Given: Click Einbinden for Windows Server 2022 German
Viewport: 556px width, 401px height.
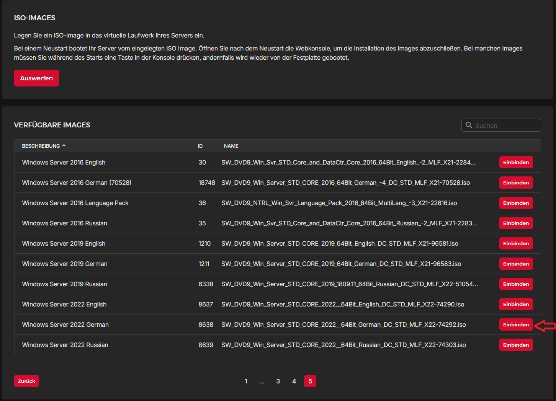Looking at the screenshot, I should 516,324.
